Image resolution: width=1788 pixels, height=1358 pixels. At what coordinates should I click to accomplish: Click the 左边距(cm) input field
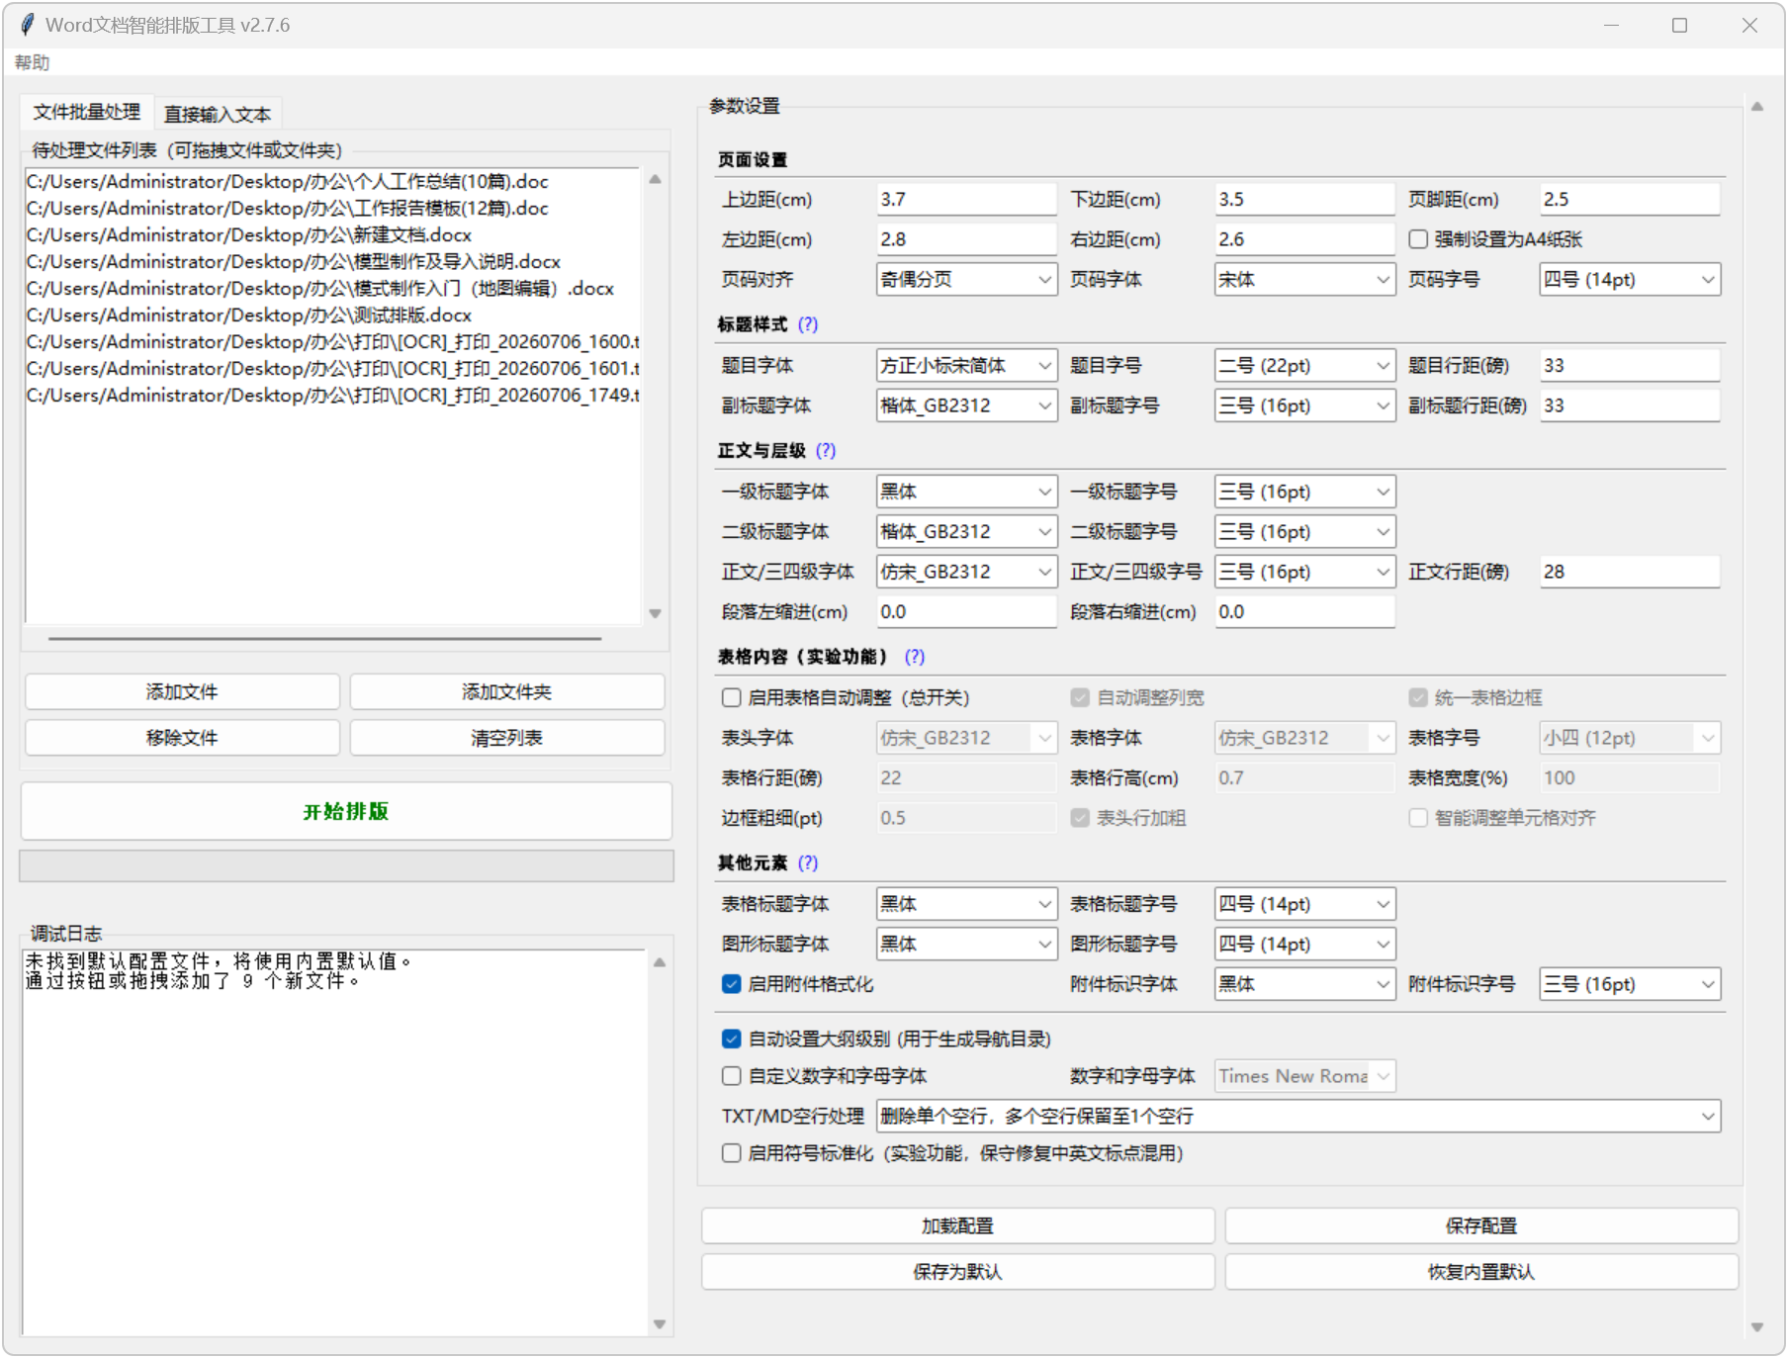coord(966,239)
